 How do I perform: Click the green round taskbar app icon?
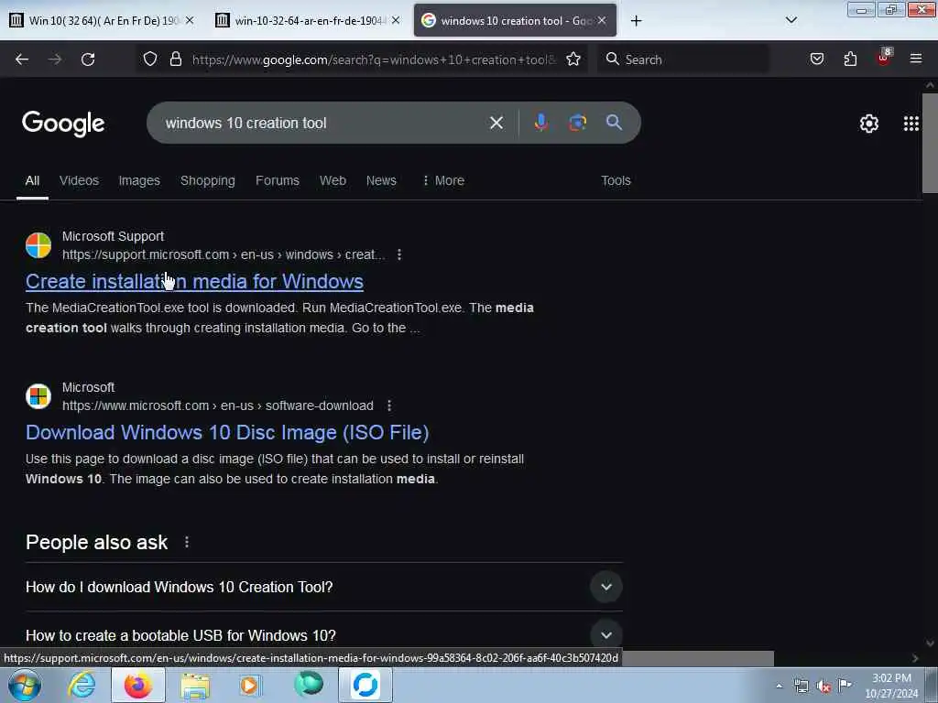(x=309, y=685)
